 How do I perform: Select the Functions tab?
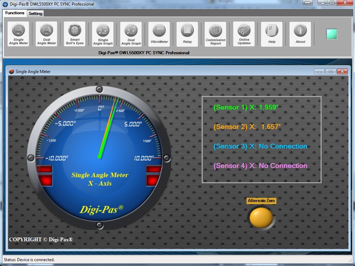(15, 13)
